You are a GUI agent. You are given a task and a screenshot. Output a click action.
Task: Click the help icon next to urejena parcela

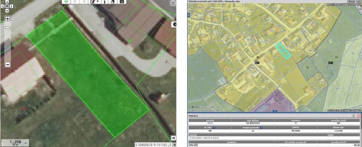[261, 128]
